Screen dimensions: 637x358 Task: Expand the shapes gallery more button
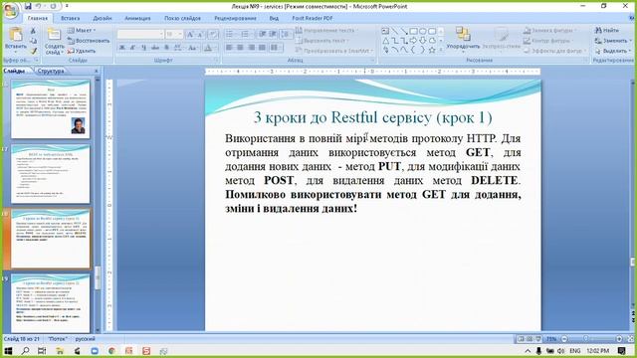coord(441,50)
